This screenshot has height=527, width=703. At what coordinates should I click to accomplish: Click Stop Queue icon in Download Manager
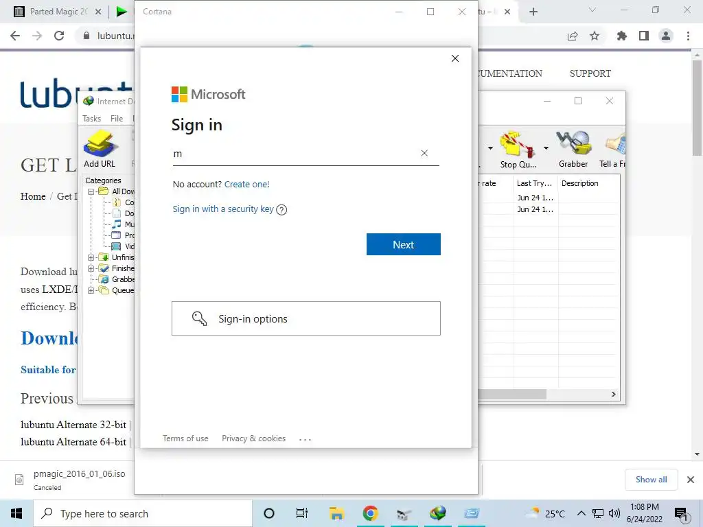pyautogui.click(x=518, y=150)
